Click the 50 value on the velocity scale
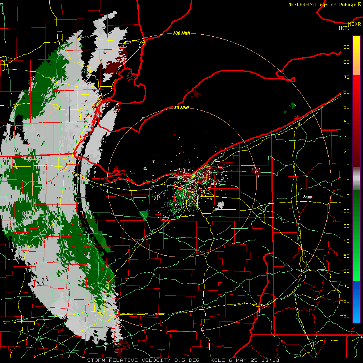The image size is (363, 363). [346, 107]
